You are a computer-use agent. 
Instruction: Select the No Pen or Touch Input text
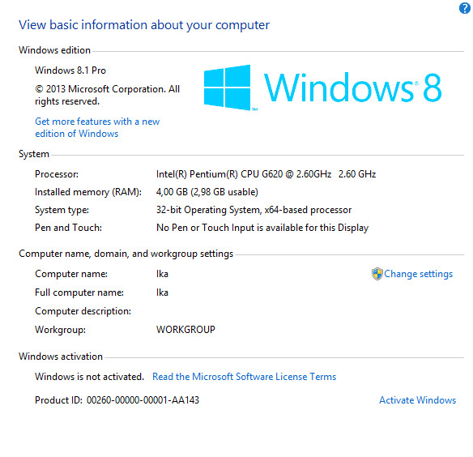click(x=262, y=228)
